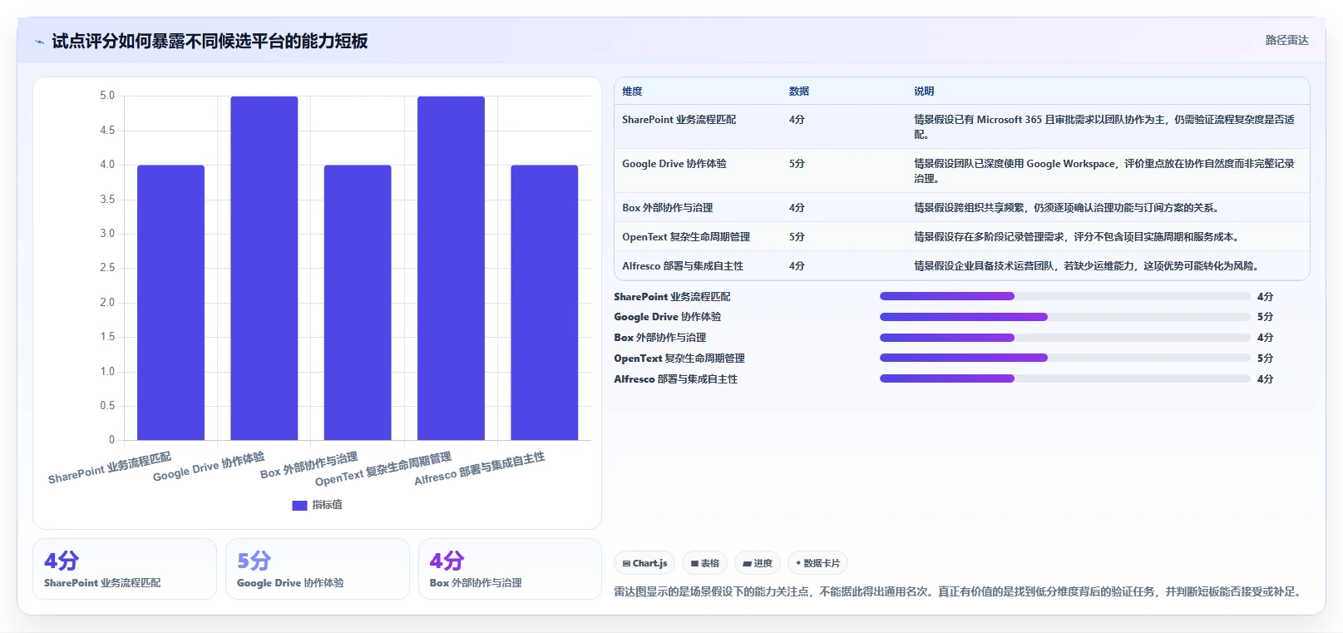Click the SharePoint description in the table
This screenshot has width=1343, height=633.
coord(1104,127)
